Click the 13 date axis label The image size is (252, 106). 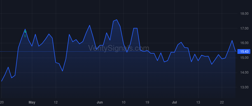[x=198, y=102]
